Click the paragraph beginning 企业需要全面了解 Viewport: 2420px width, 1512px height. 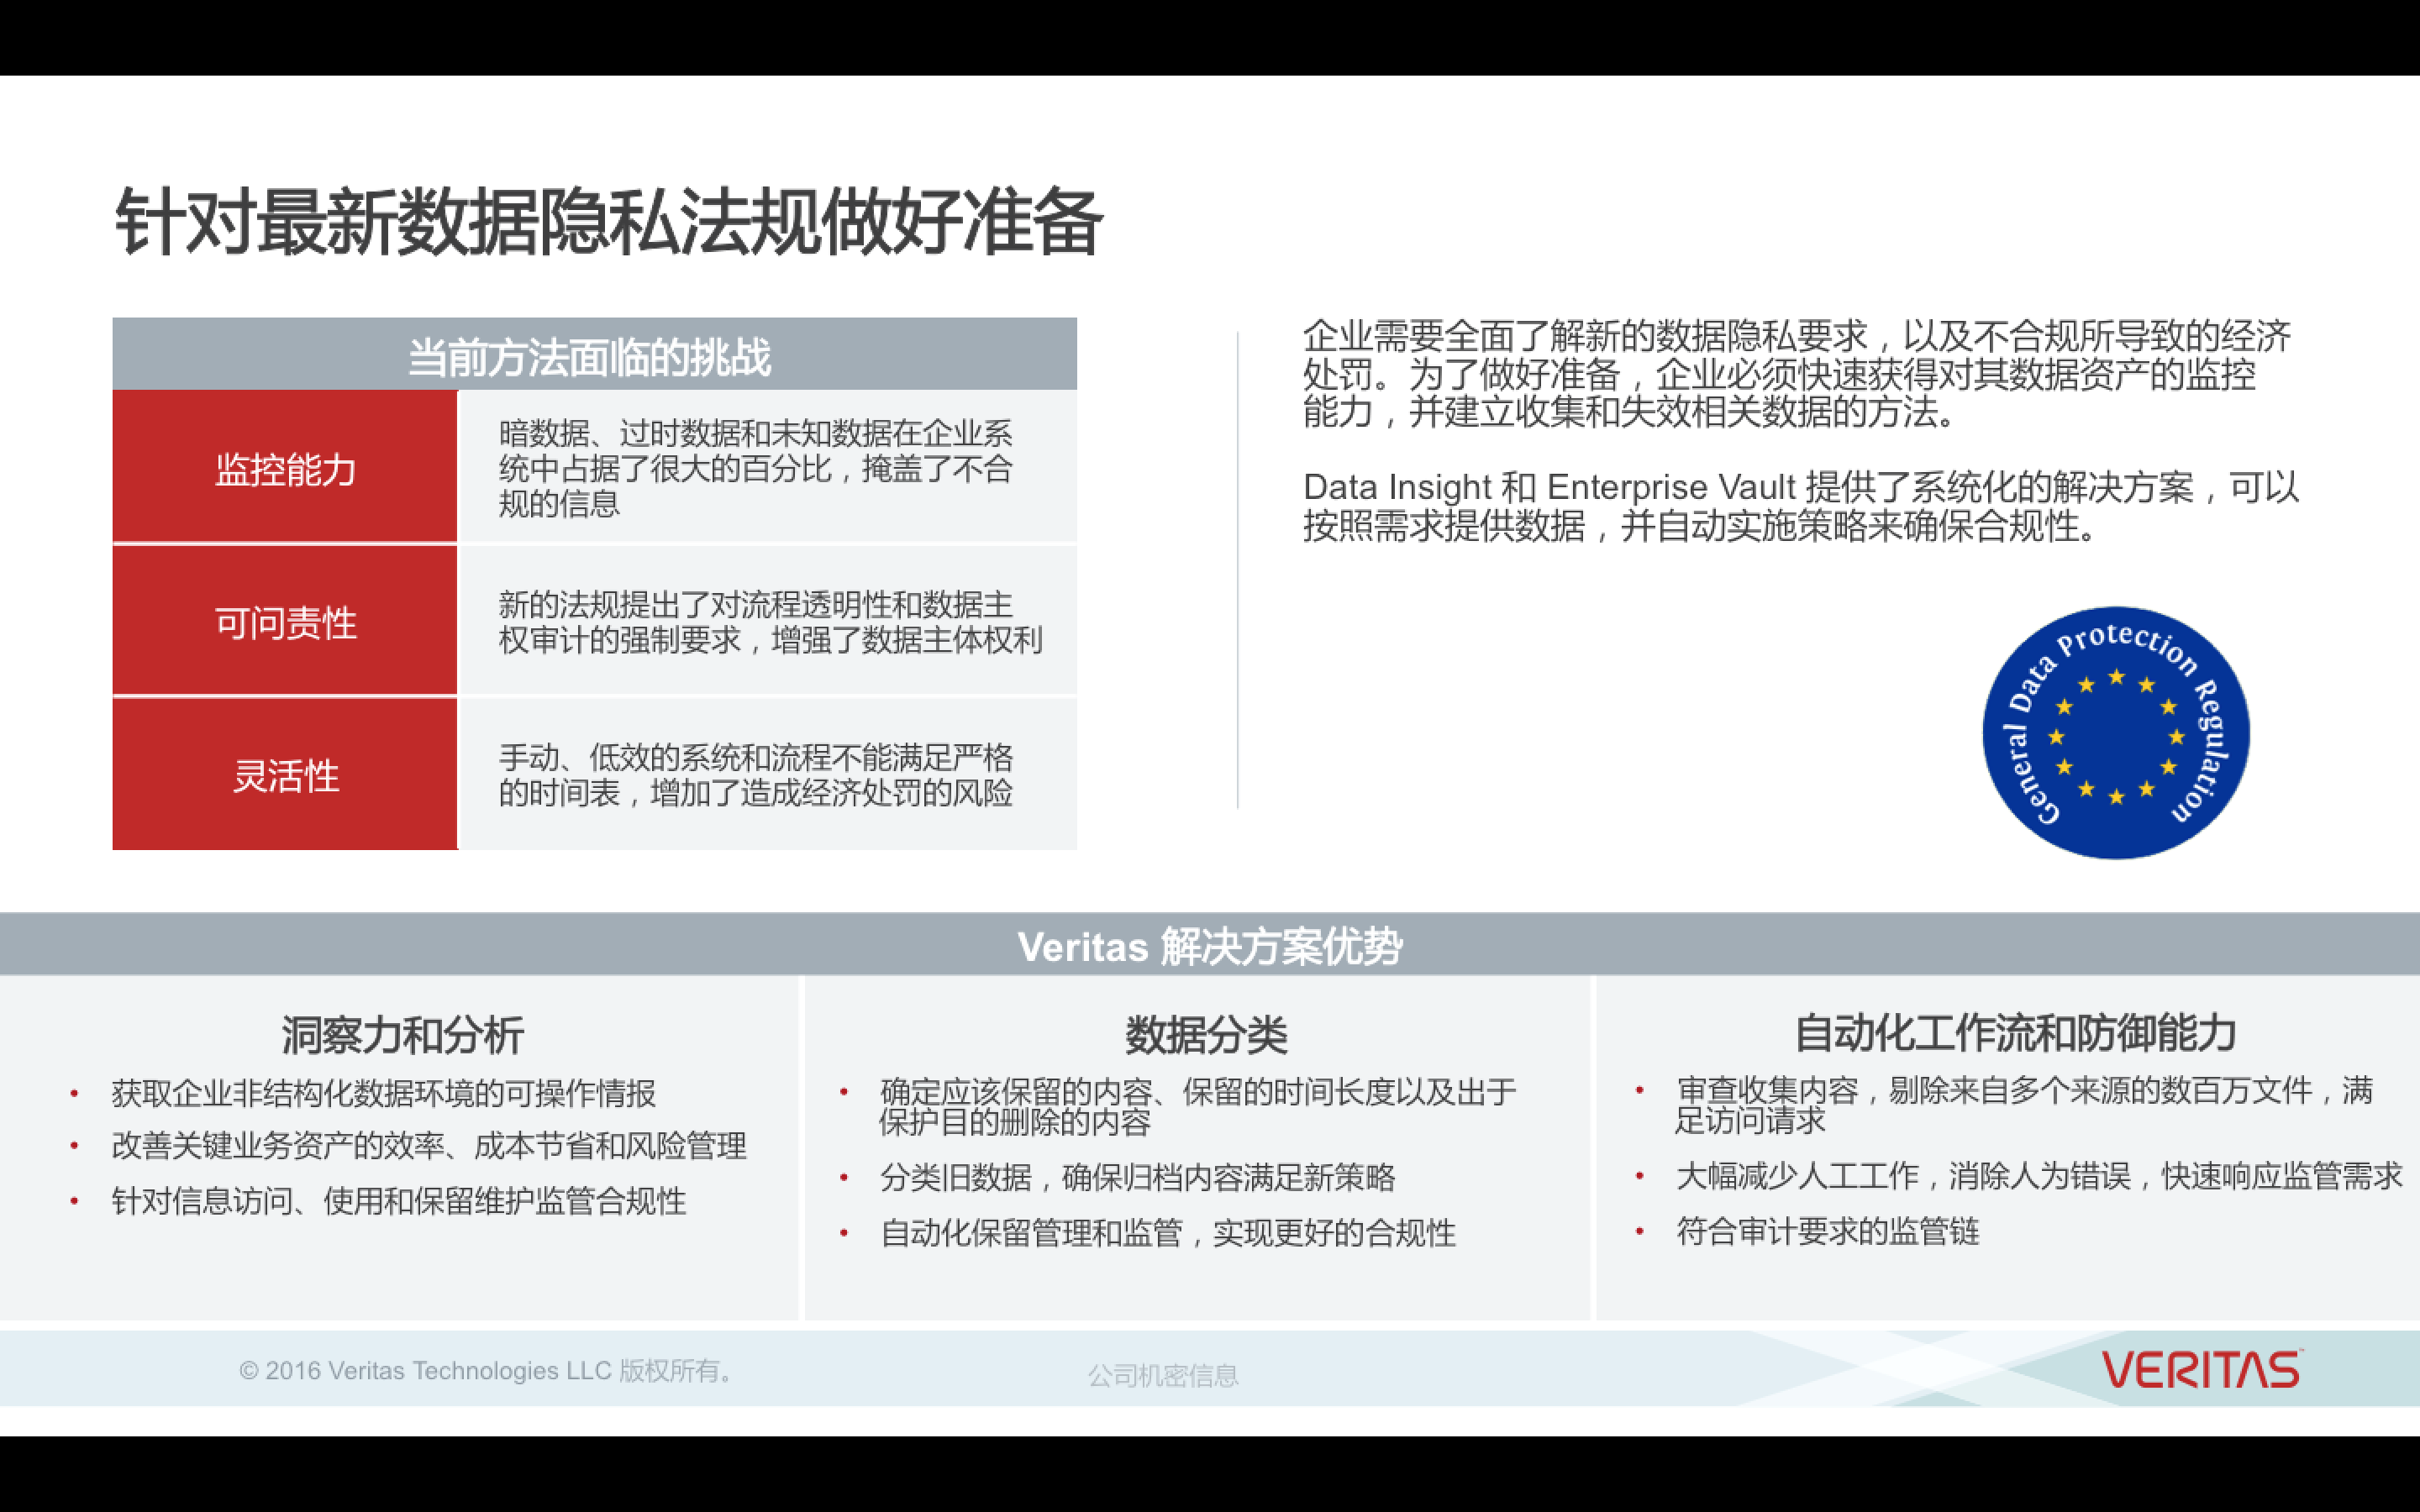[x=1795, y=373]
